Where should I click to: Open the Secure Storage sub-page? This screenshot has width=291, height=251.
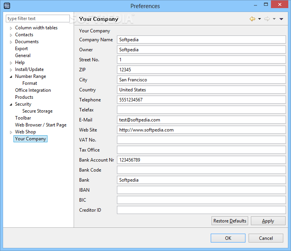37,111
